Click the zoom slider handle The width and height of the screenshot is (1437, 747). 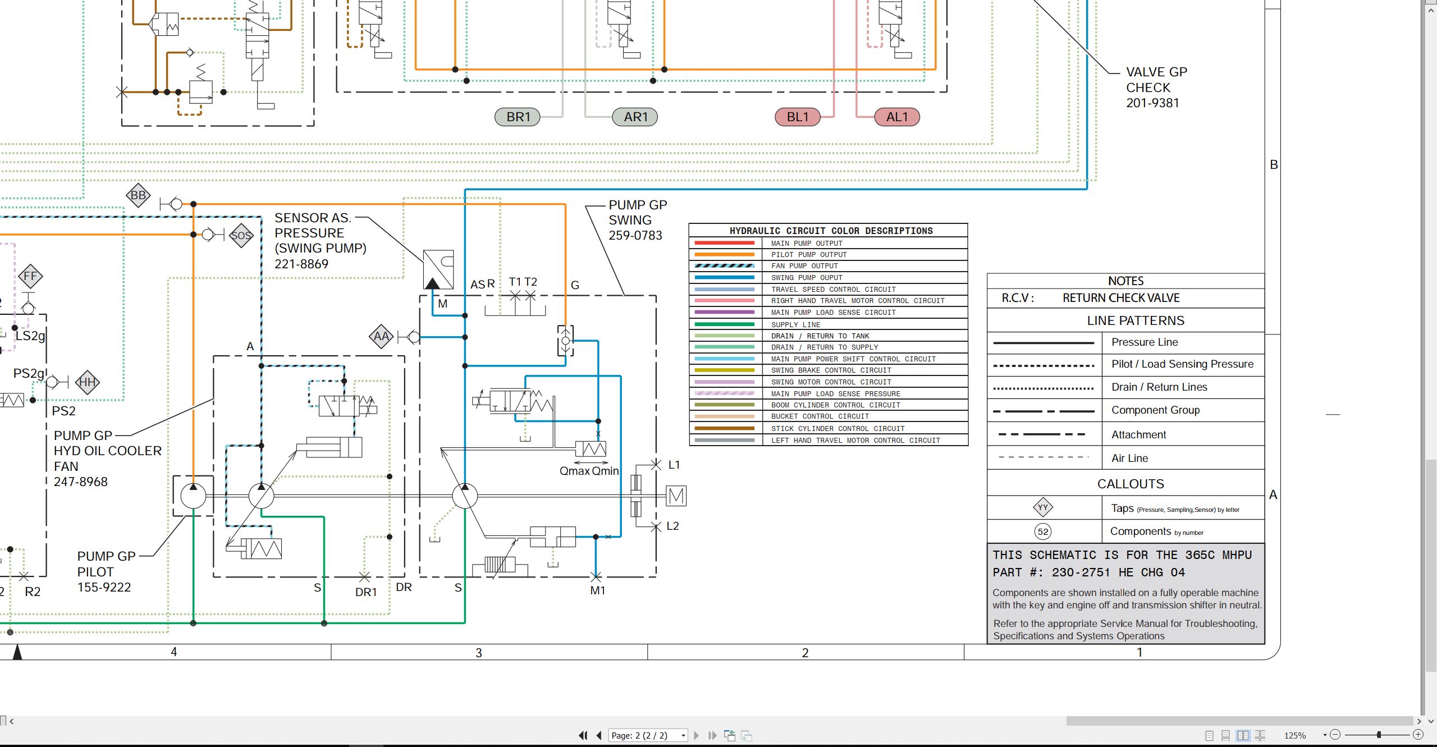click(1379, 735)
